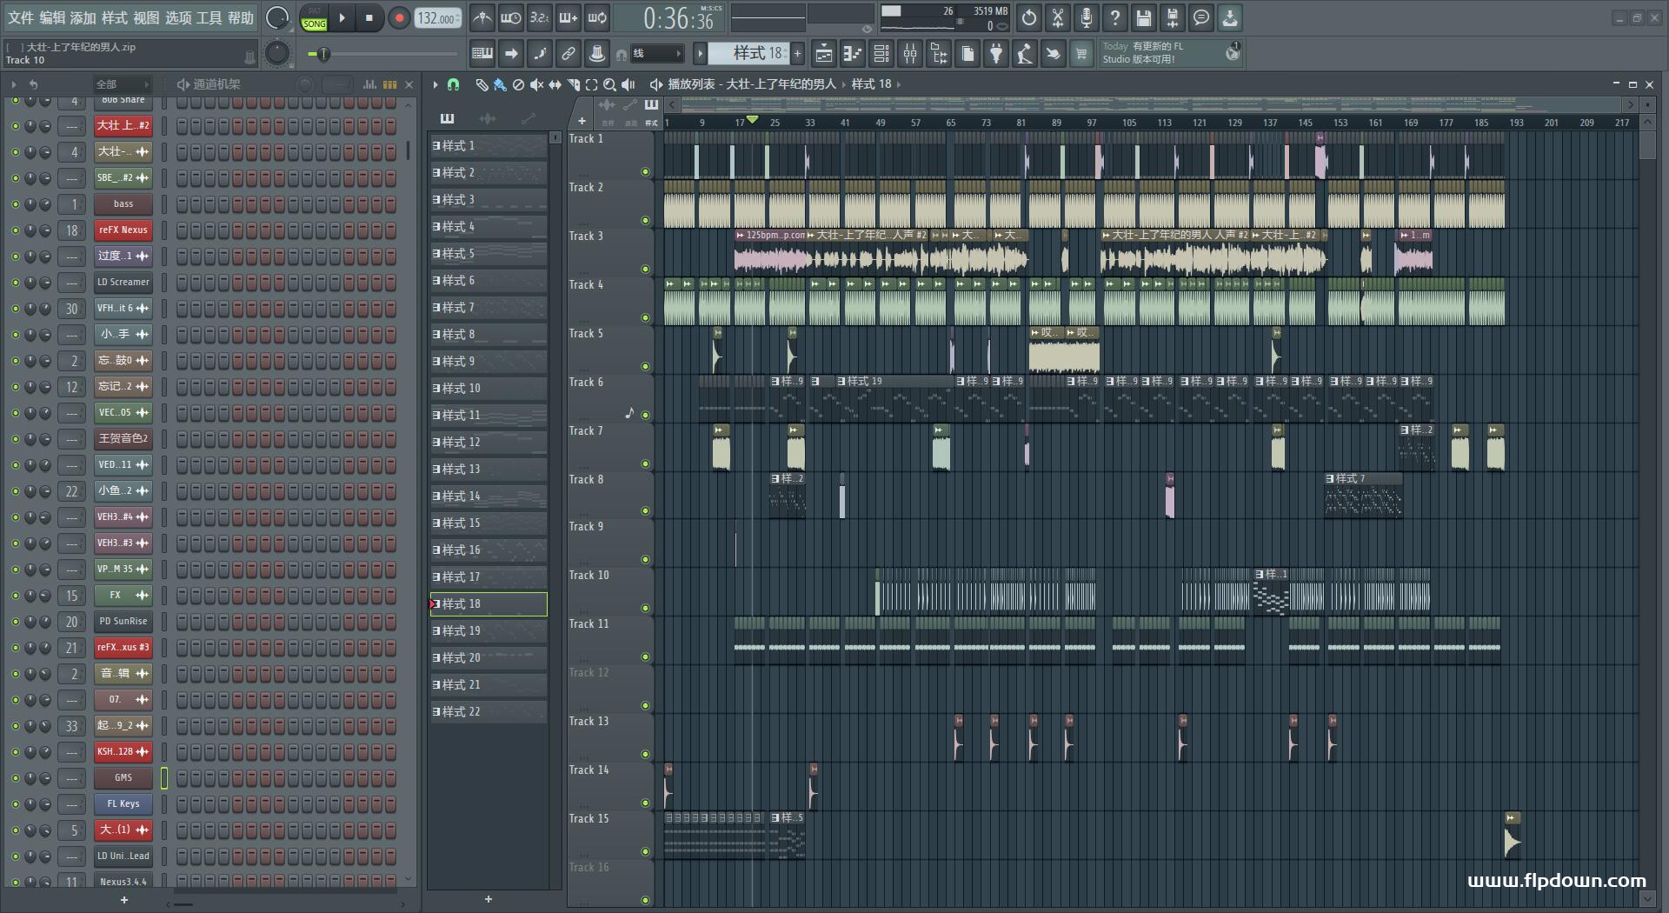Select the Playlist paint brush tool
The height and width of the screenshot is (913, 1669).
point(500,84)
